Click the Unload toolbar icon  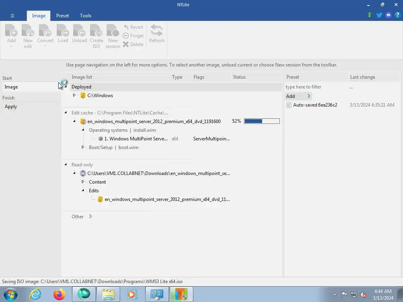(x=79, y=31)
